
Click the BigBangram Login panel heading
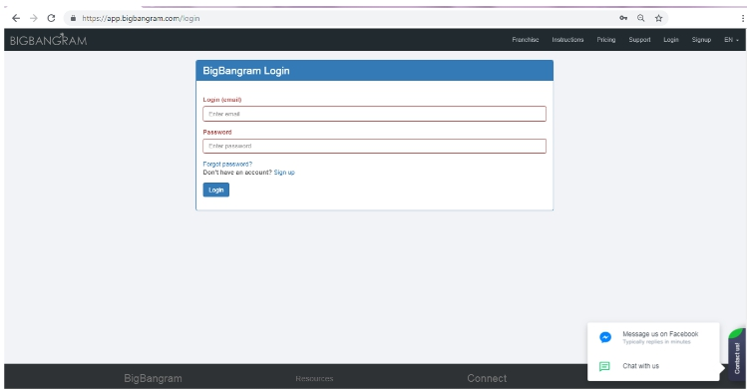[x=245, y=71]
